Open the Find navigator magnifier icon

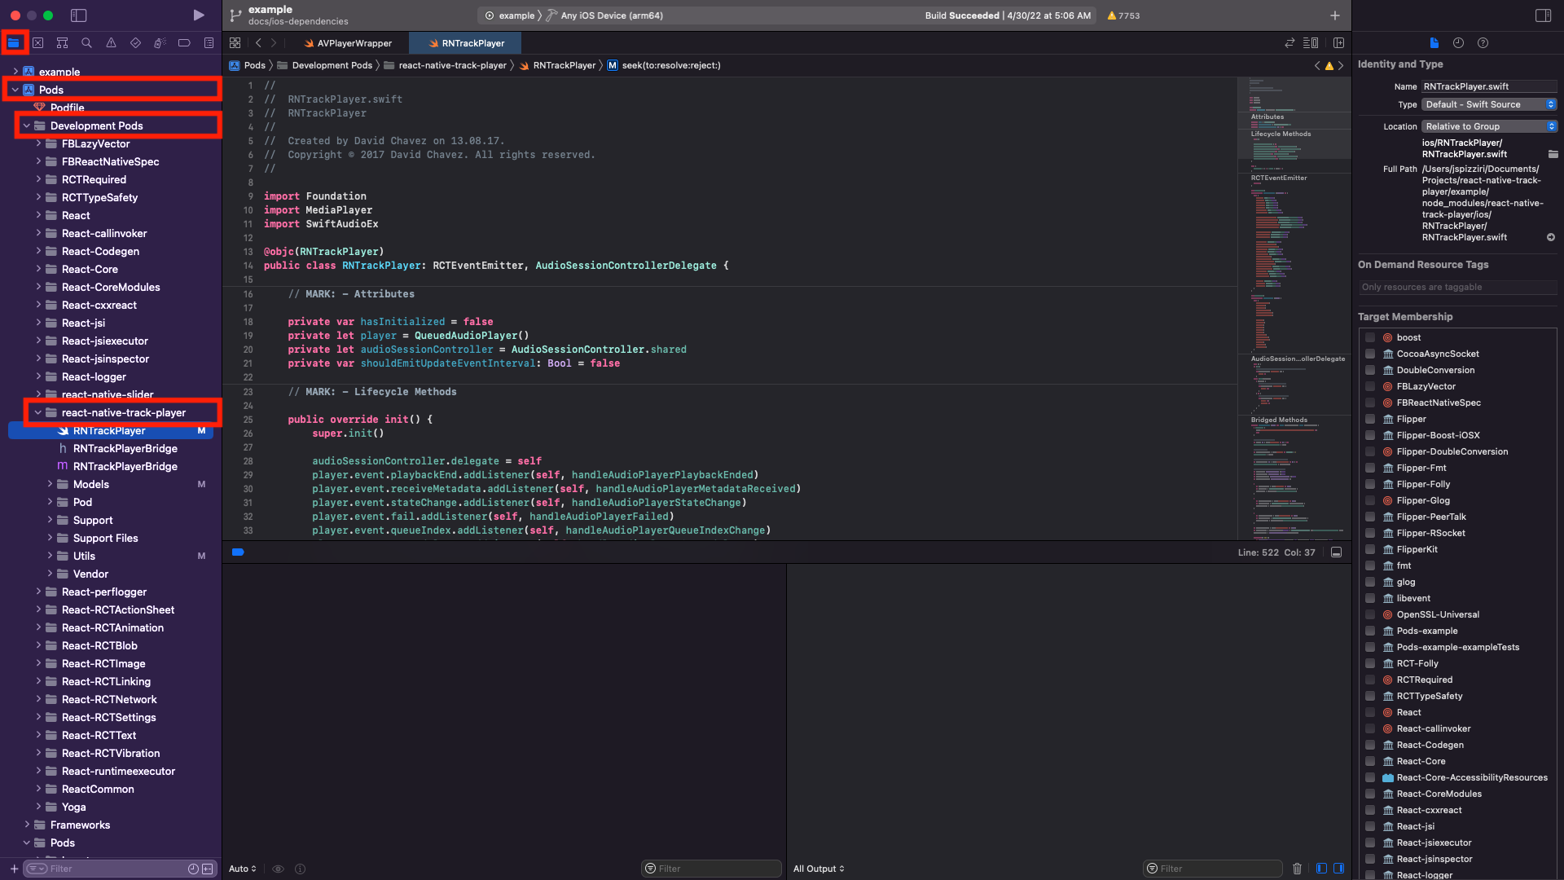86,43
